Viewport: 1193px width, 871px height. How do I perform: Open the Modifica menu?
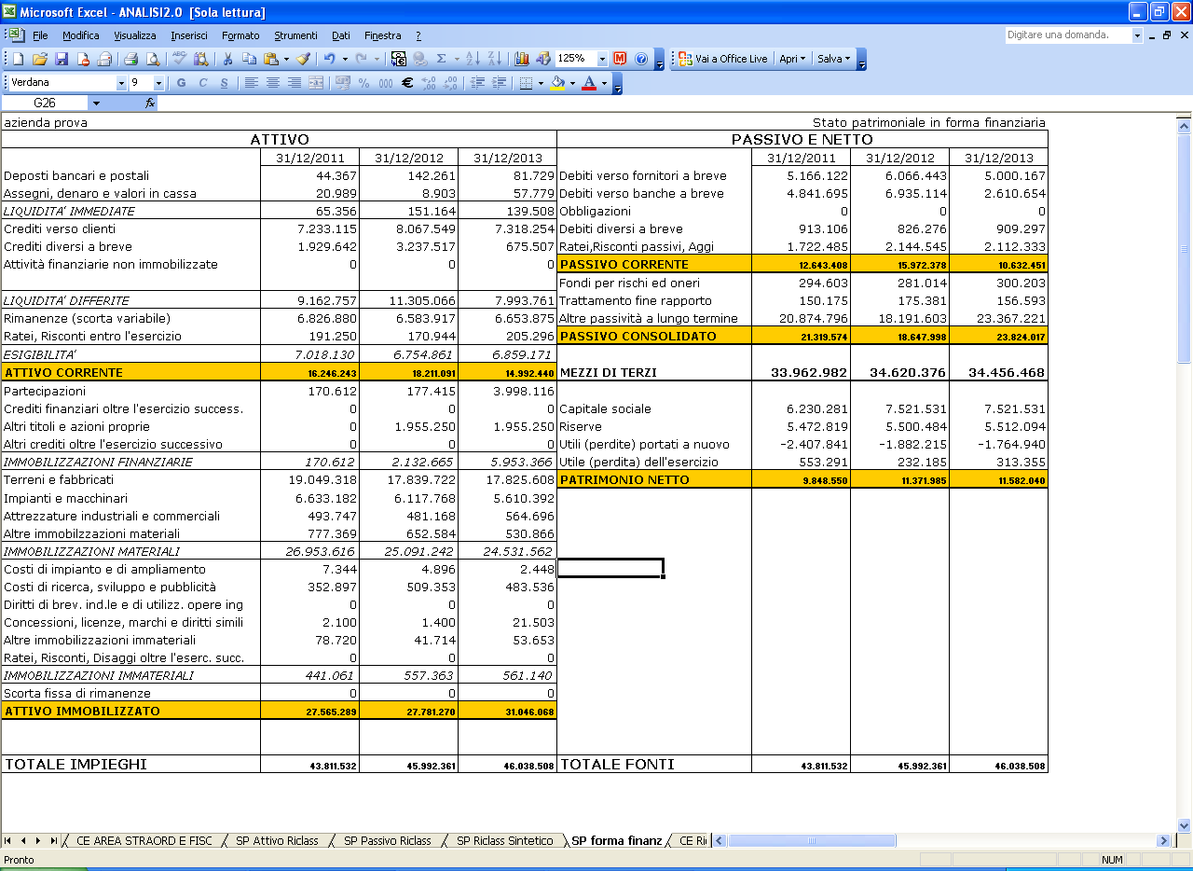pos(81,35)
